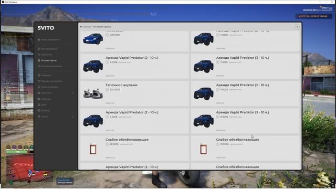The width and height of the screenshot is (336, 189).
Task: Open the Одежда и аксессуары category
Action: coord(50,81)
